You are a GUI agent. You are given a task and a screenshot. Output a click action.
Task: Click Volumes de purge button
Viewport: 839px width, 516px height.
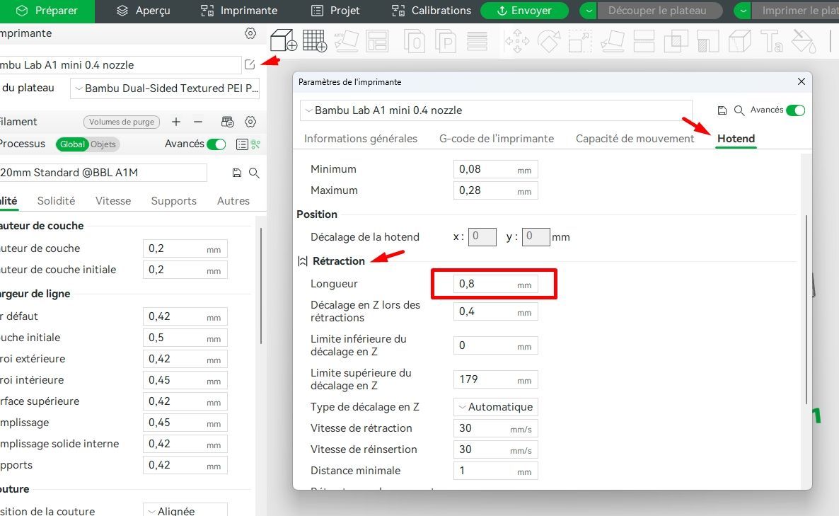coord(122,122)
